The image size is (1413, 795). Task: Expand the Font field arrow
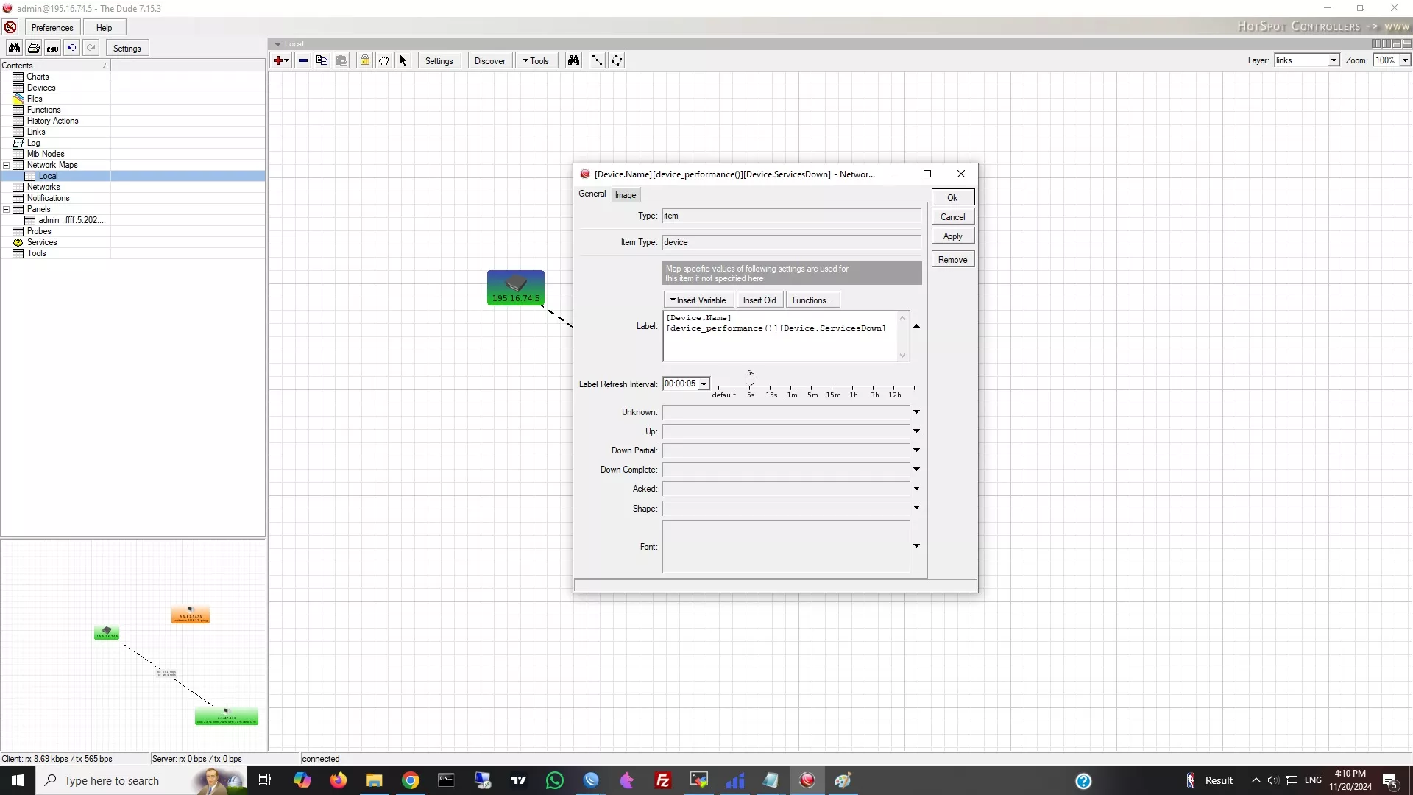pos(916,546)
